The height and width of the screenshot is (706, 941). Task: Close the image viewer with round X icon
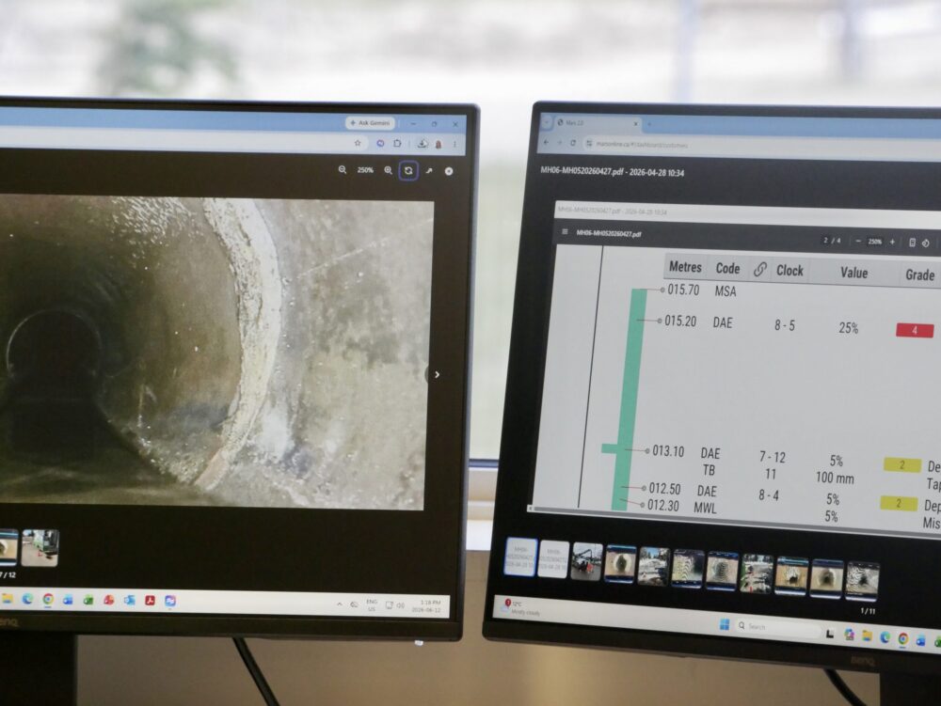tap(449, 171)
